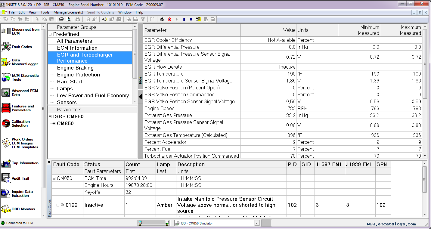Expand the CM850 node under Parameters

click(54, 123)
